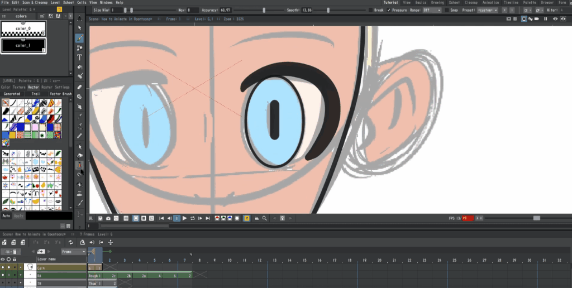572x288 pixels.
Task: Open the histogram viewer
Action: pyautogui.click(x=257, y=218)
